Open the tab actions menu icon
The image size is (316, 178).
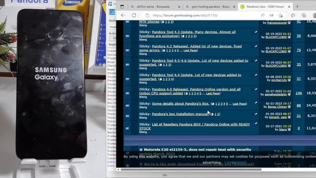coord(122,6)
